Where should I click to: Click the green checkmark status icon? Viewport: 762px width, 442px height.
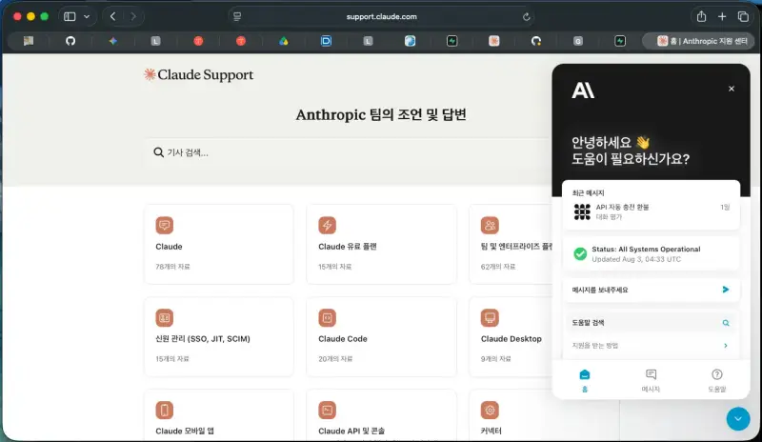click(x=580, y=253)
